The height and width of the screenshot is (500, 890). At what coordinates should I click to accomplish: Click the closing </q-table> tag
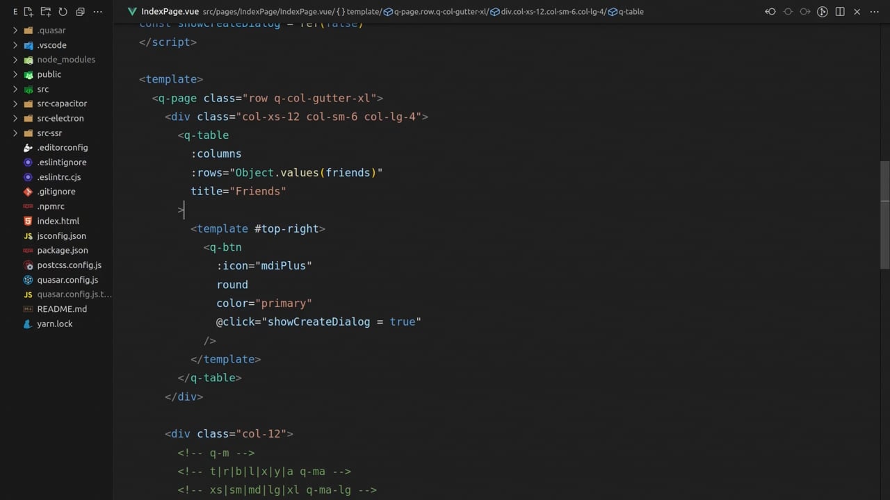pos(210,378)
